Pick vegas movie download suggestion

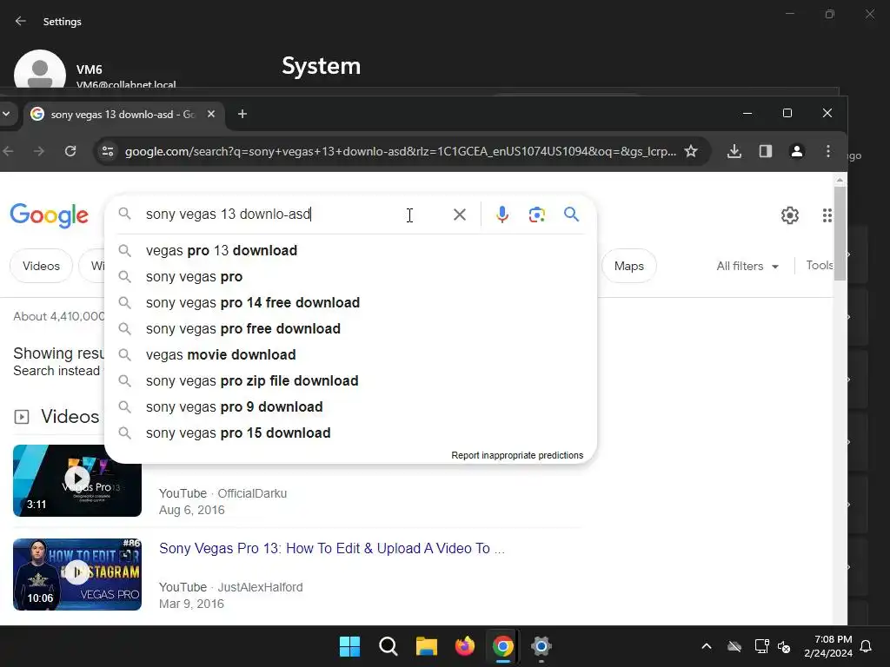coord(351,355)
